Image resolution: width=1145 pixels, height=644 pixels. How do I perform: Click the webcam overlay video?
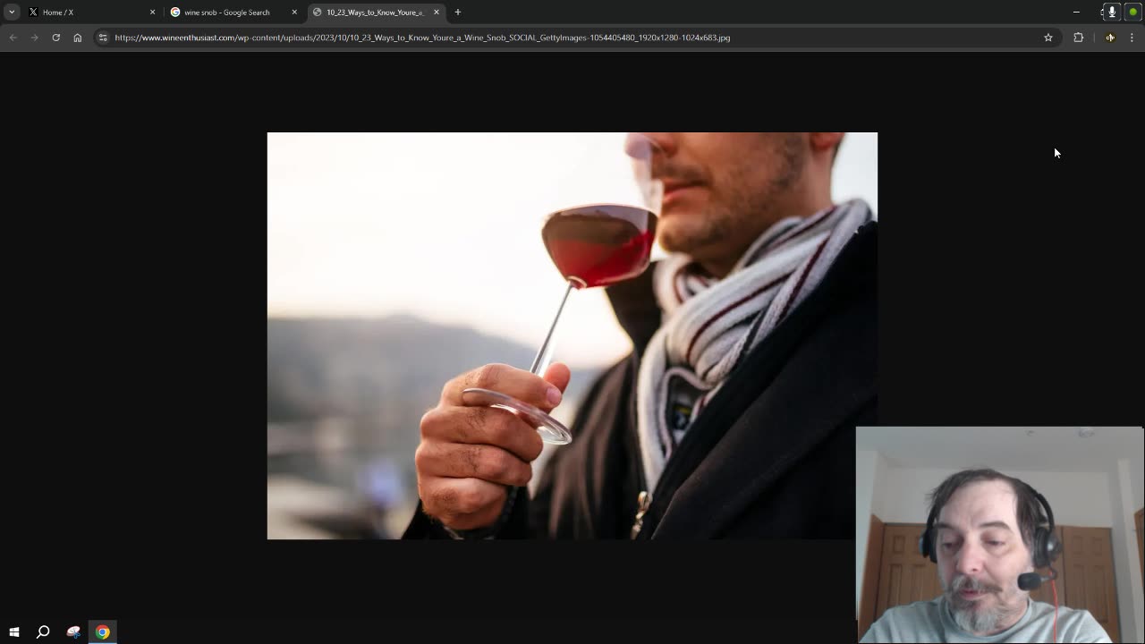[999, 535]
